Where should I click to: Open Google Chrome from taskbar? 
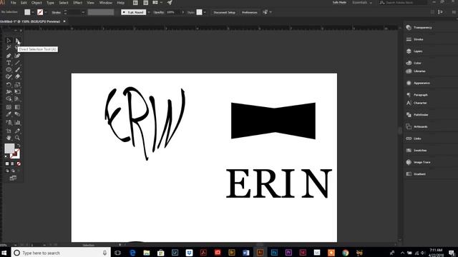(345, 253)
